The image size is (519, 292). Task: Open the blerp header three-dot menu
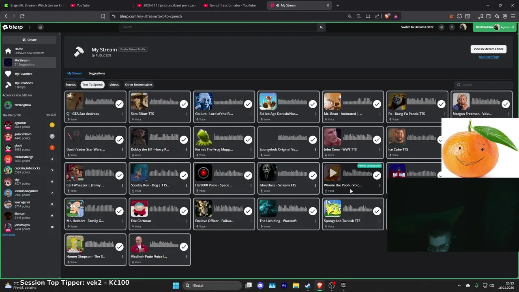(29, 27)
